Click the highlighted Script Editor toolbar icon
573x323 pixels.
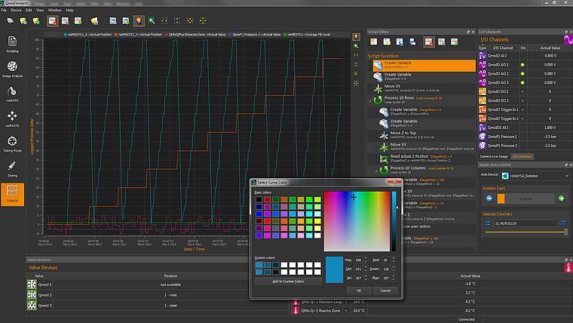[429, 42]
